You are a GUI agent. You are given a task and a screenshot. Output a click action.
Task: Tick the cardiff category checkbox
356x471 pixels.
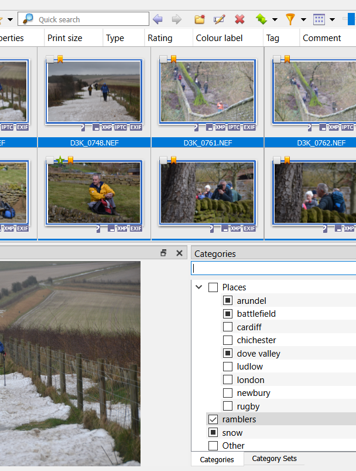(x=228, y=327)
